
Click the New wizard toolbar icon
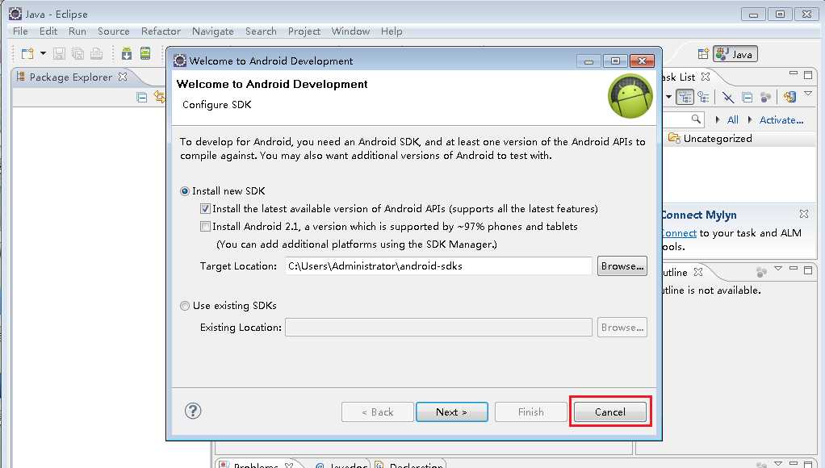pos(27,53)
